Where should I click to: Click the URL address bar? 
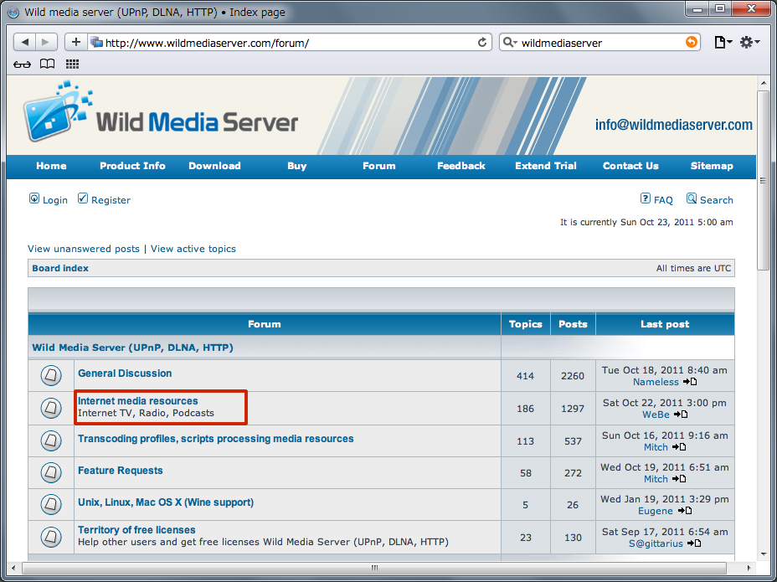[291, 43]
